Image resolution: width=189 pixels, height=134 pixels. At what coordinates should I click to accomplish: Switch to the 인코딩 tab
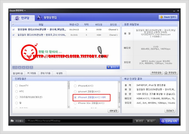[x=23, y=18]
